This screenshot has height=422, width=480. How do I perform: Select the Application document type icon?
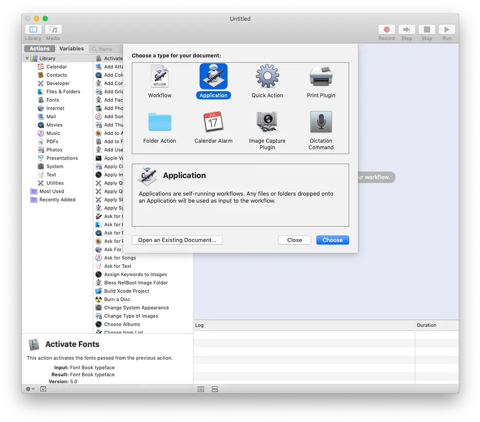[213, 76]
